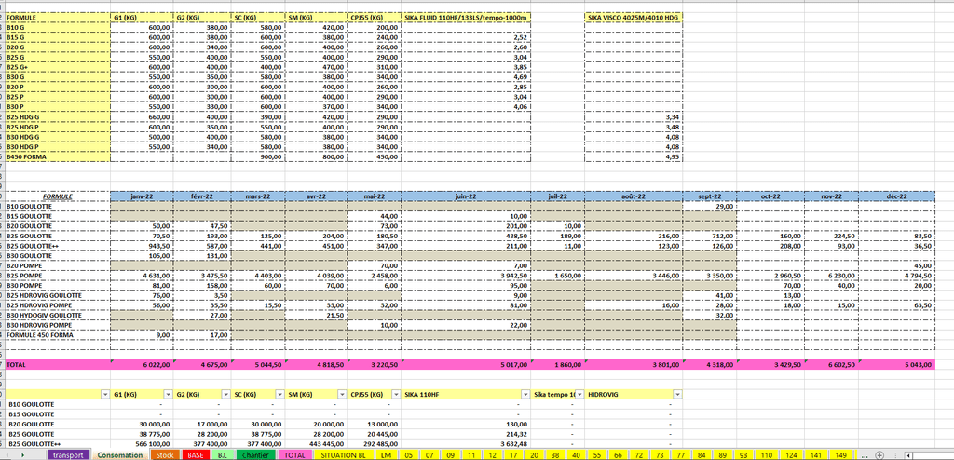Viewport: 954px width, 460px height.
Task: Open sheet tab 05
Action: 408,455
